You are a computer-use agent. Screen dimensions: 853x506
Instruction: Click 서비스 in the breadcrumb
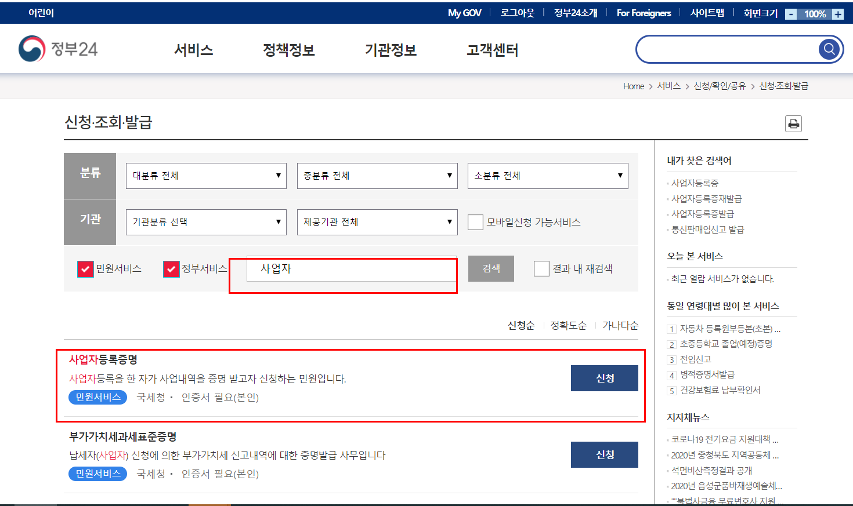[x=668, y=86]
